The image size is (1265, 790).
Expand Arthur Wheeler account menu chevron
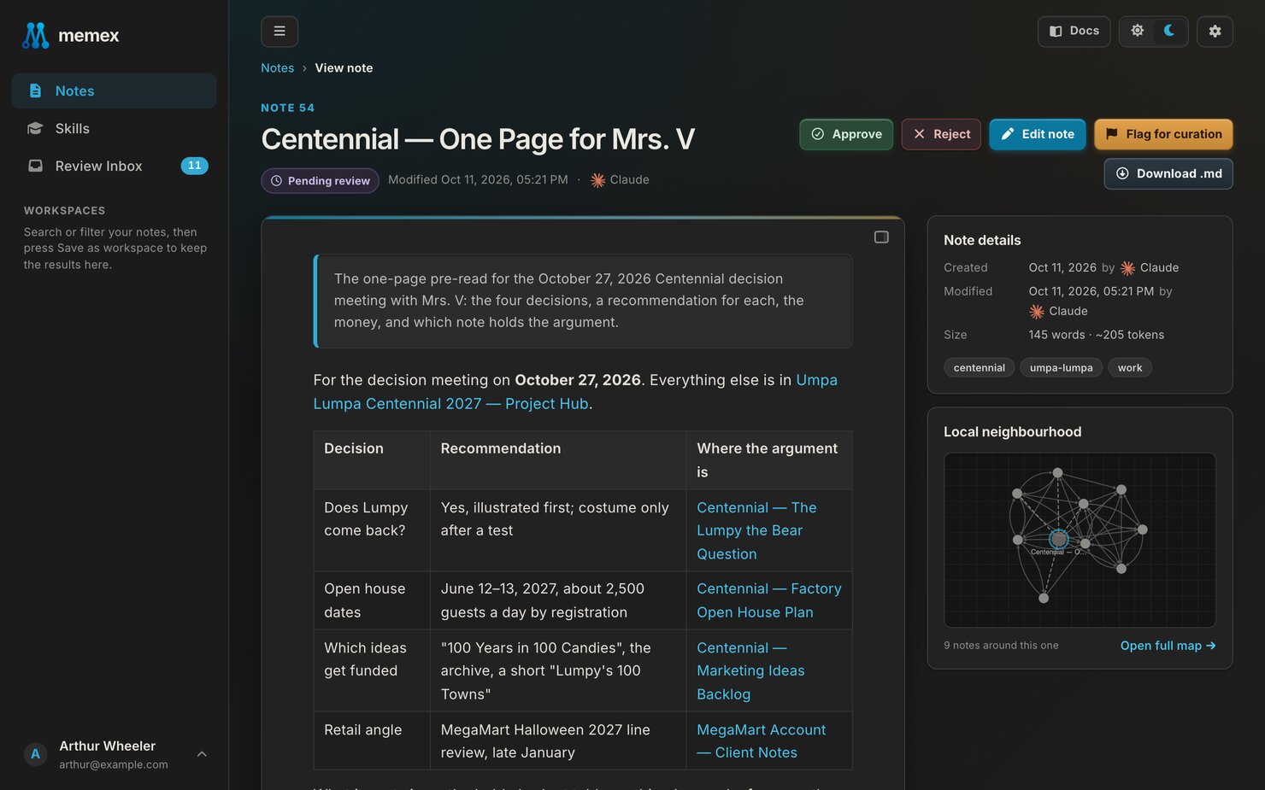[202, 754]
